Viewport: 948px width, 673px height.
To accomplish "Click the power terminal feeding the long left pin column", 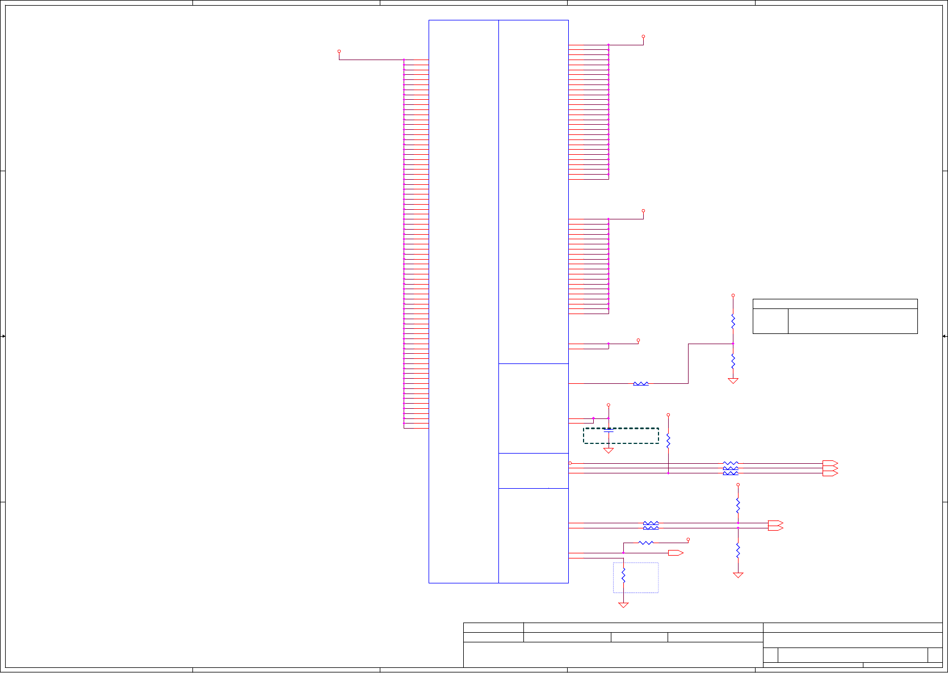I will tap(339, 51).
